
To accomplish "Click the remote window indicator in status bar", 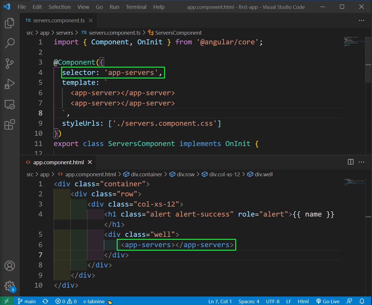I will (7, 301).
